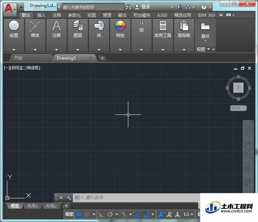Add a new drawing tab with plus
The width and height of the screenshot is (258, 222).
[103, 58]
